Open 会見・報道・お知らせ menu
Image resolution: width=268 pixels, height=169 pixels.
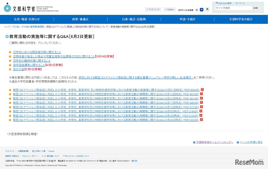coord(27,19)
